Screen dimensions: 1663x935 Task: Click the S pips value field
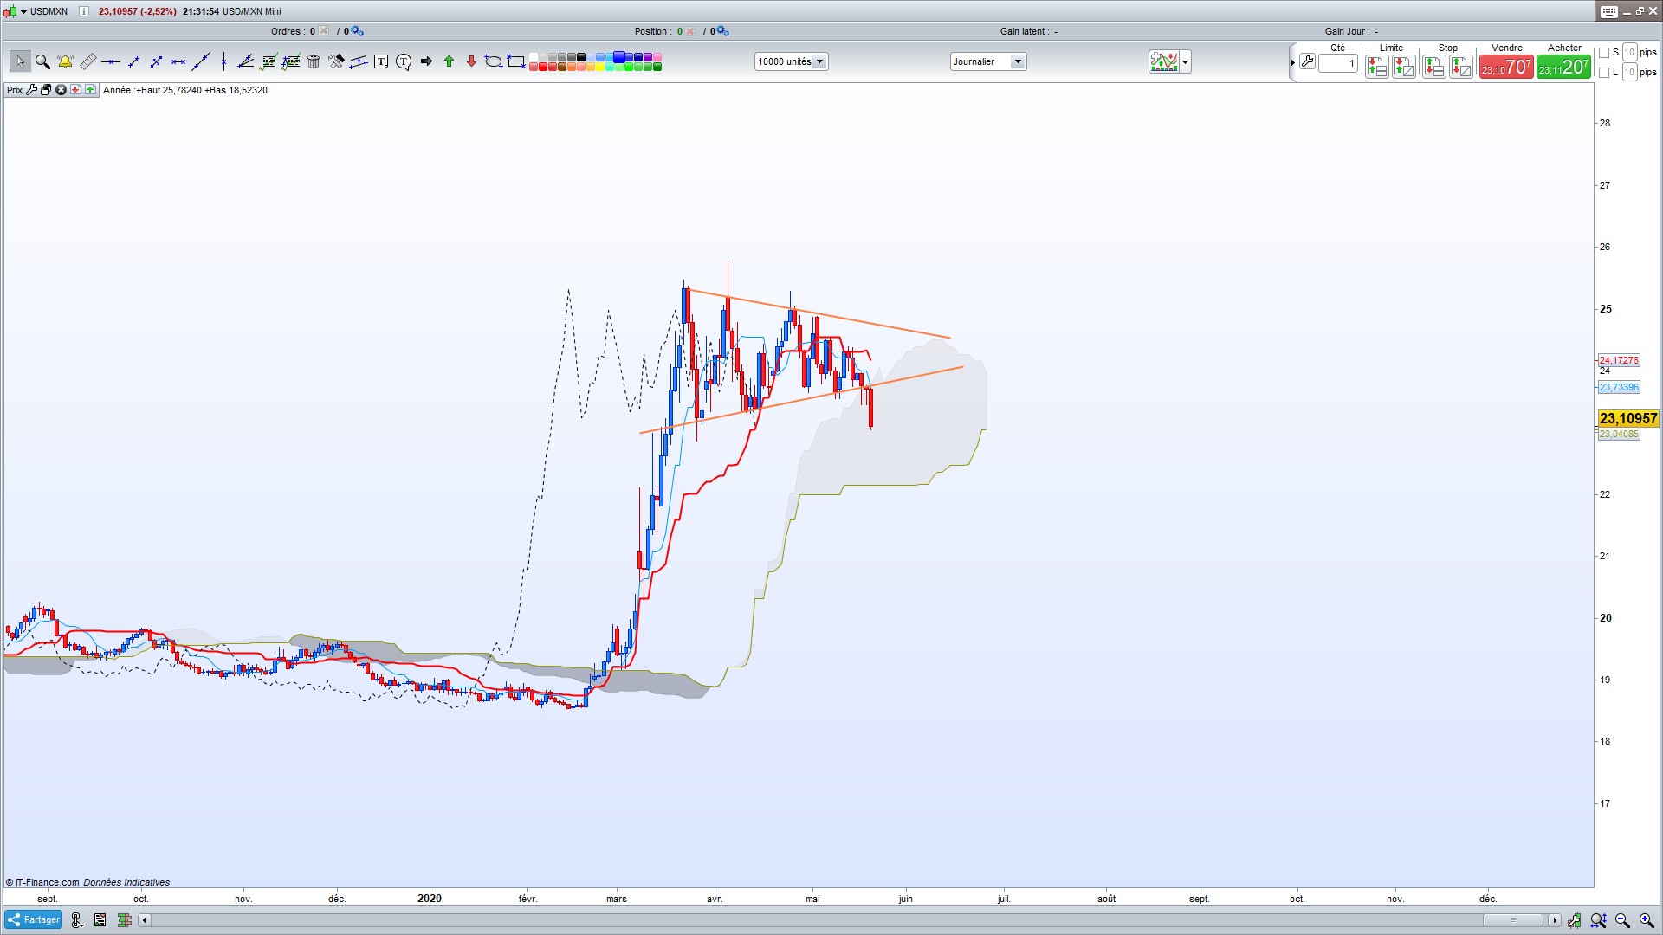pyautogui.click(x=1630, y=53)
